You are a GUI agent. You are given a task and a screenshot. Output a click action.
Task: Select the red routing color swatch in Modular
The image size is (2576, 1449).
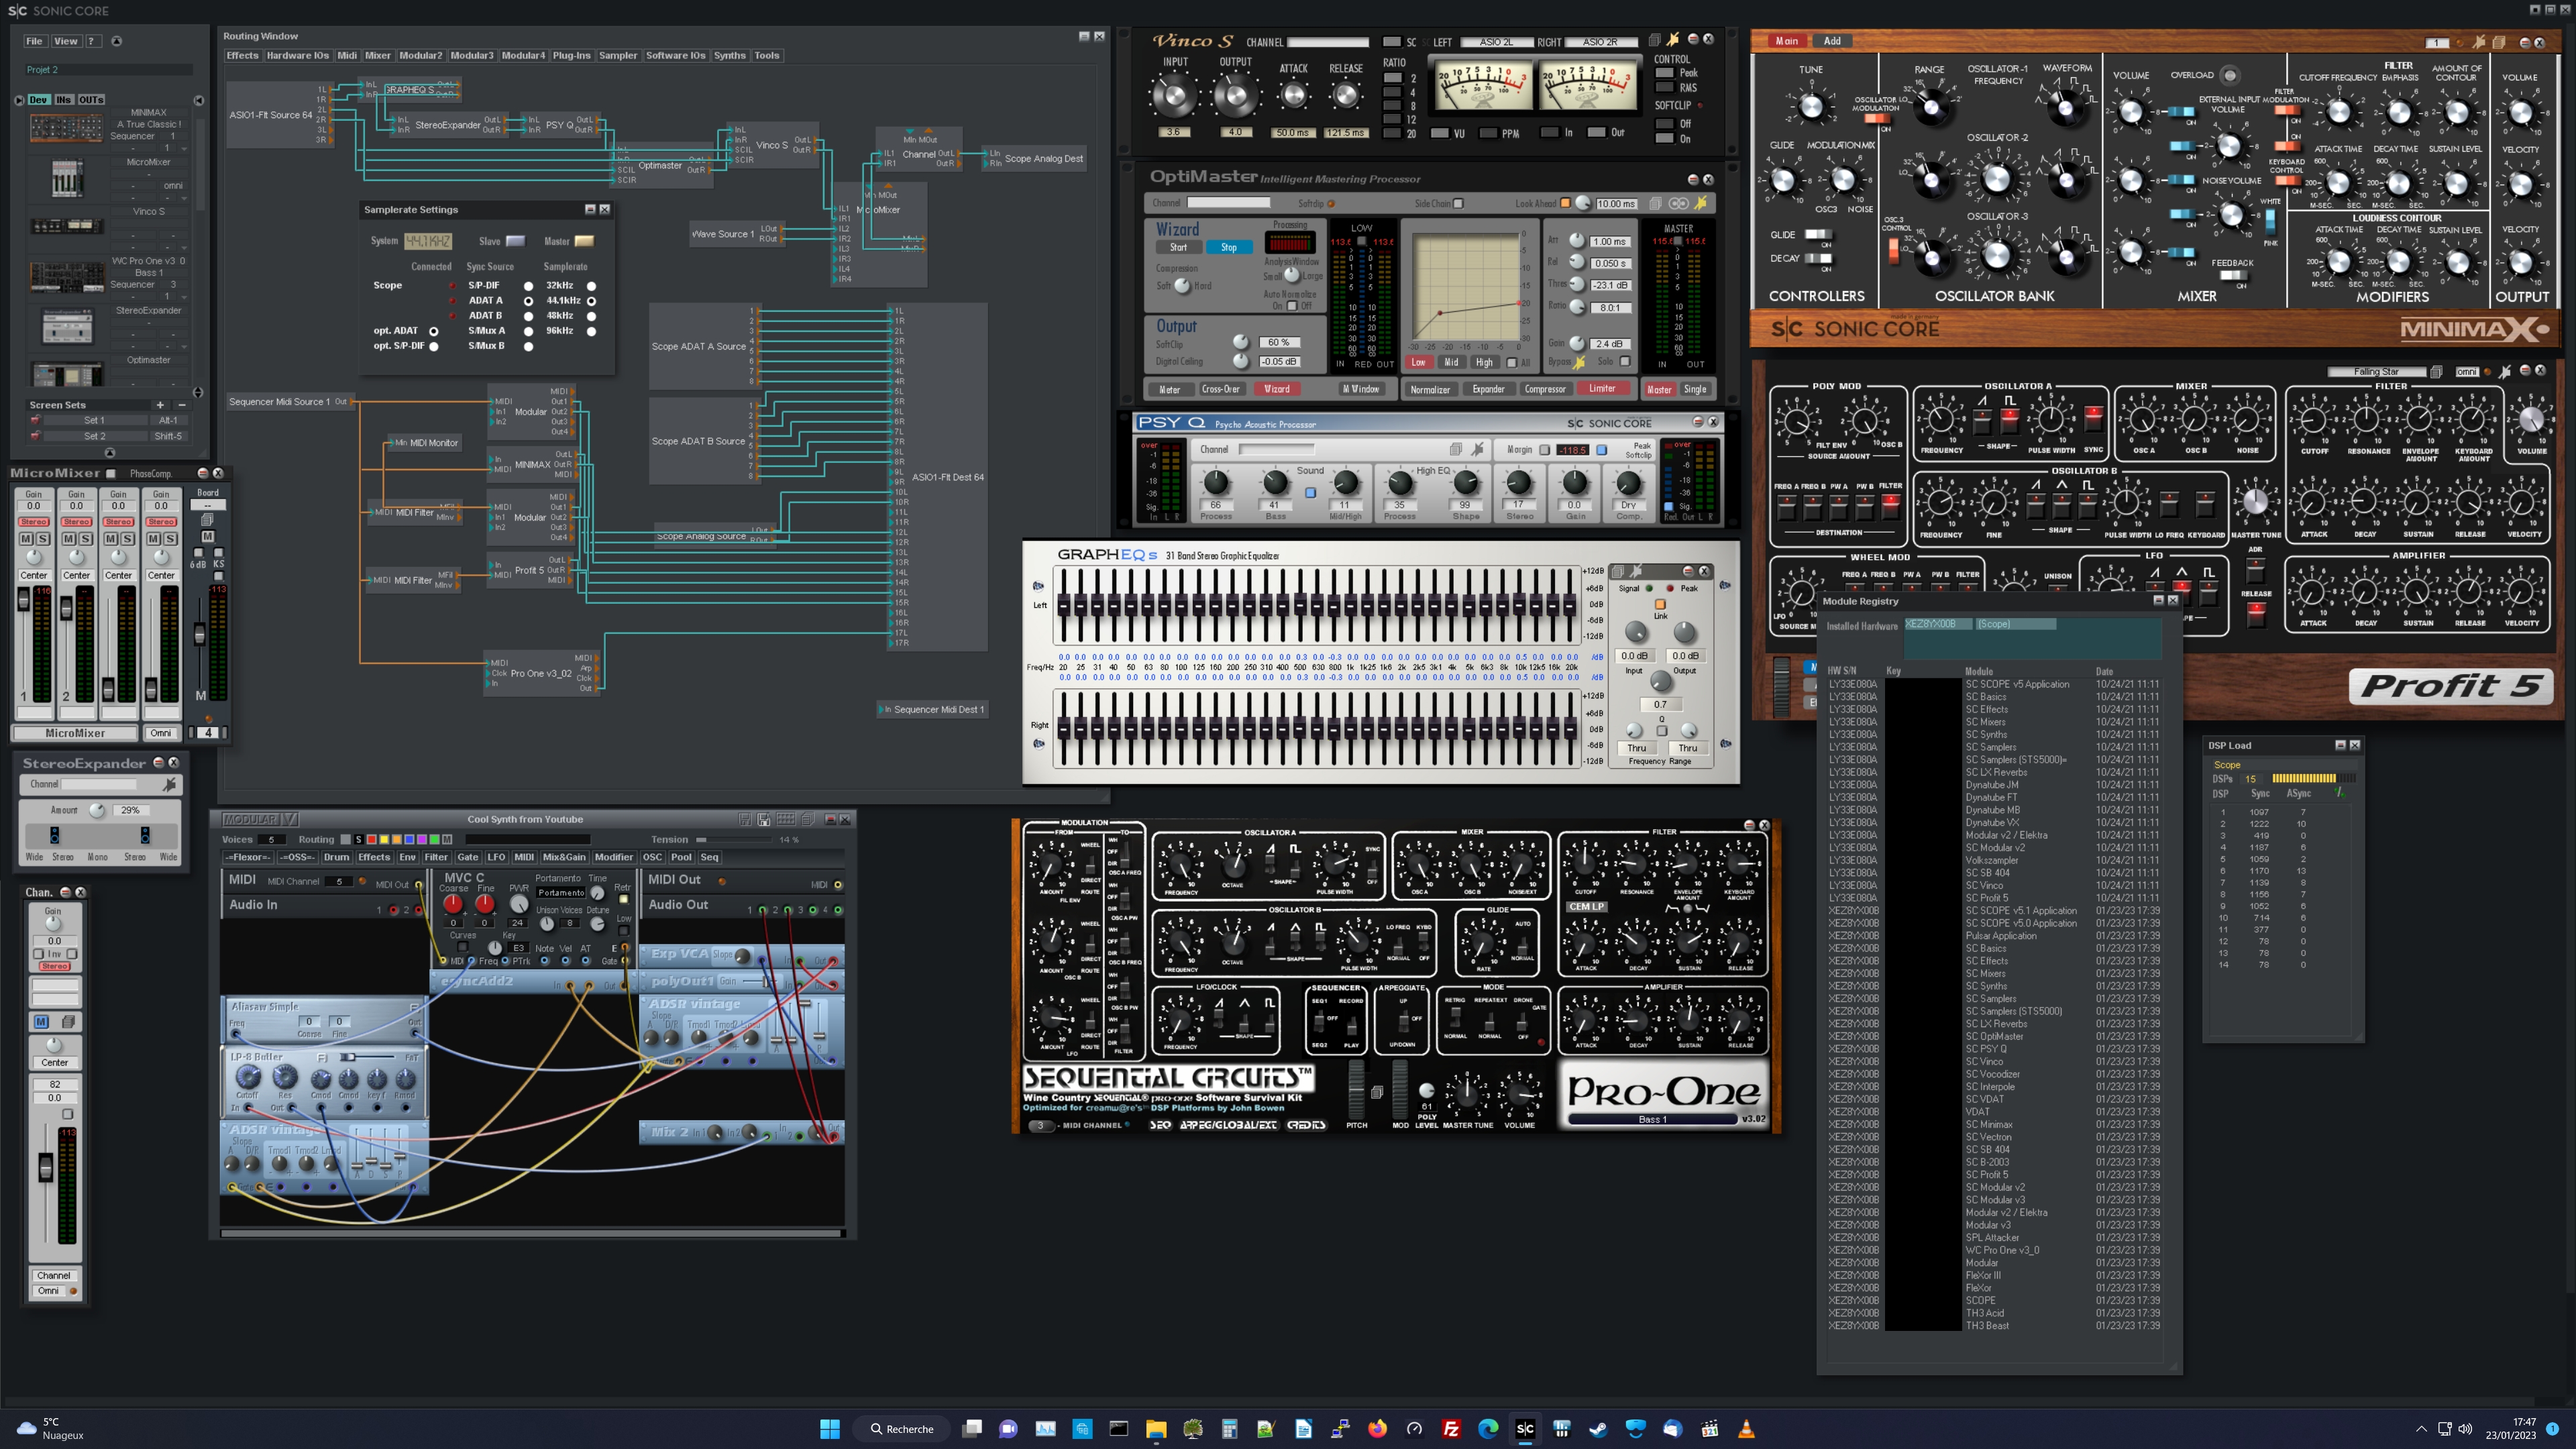(371, 839)
